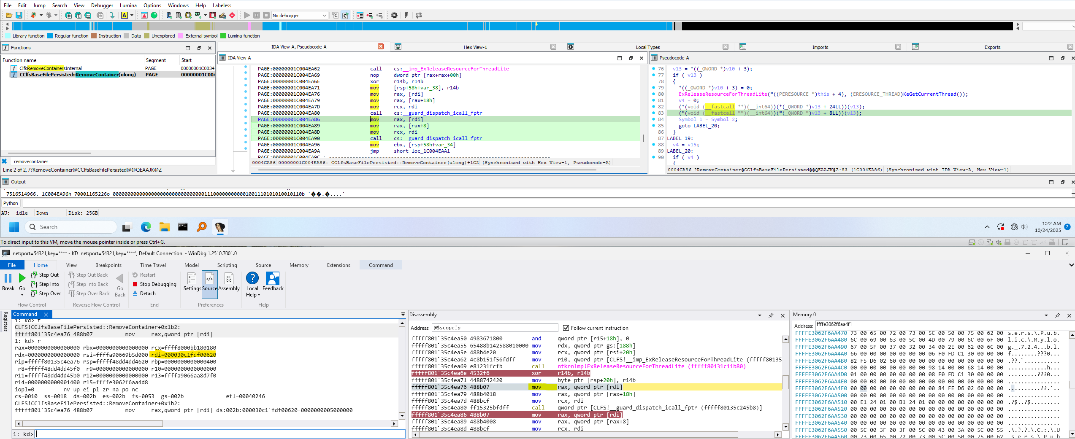Screen dimensions: 1075x439
Task: Open WinDbg Settings icon
Action: point(192,281)
